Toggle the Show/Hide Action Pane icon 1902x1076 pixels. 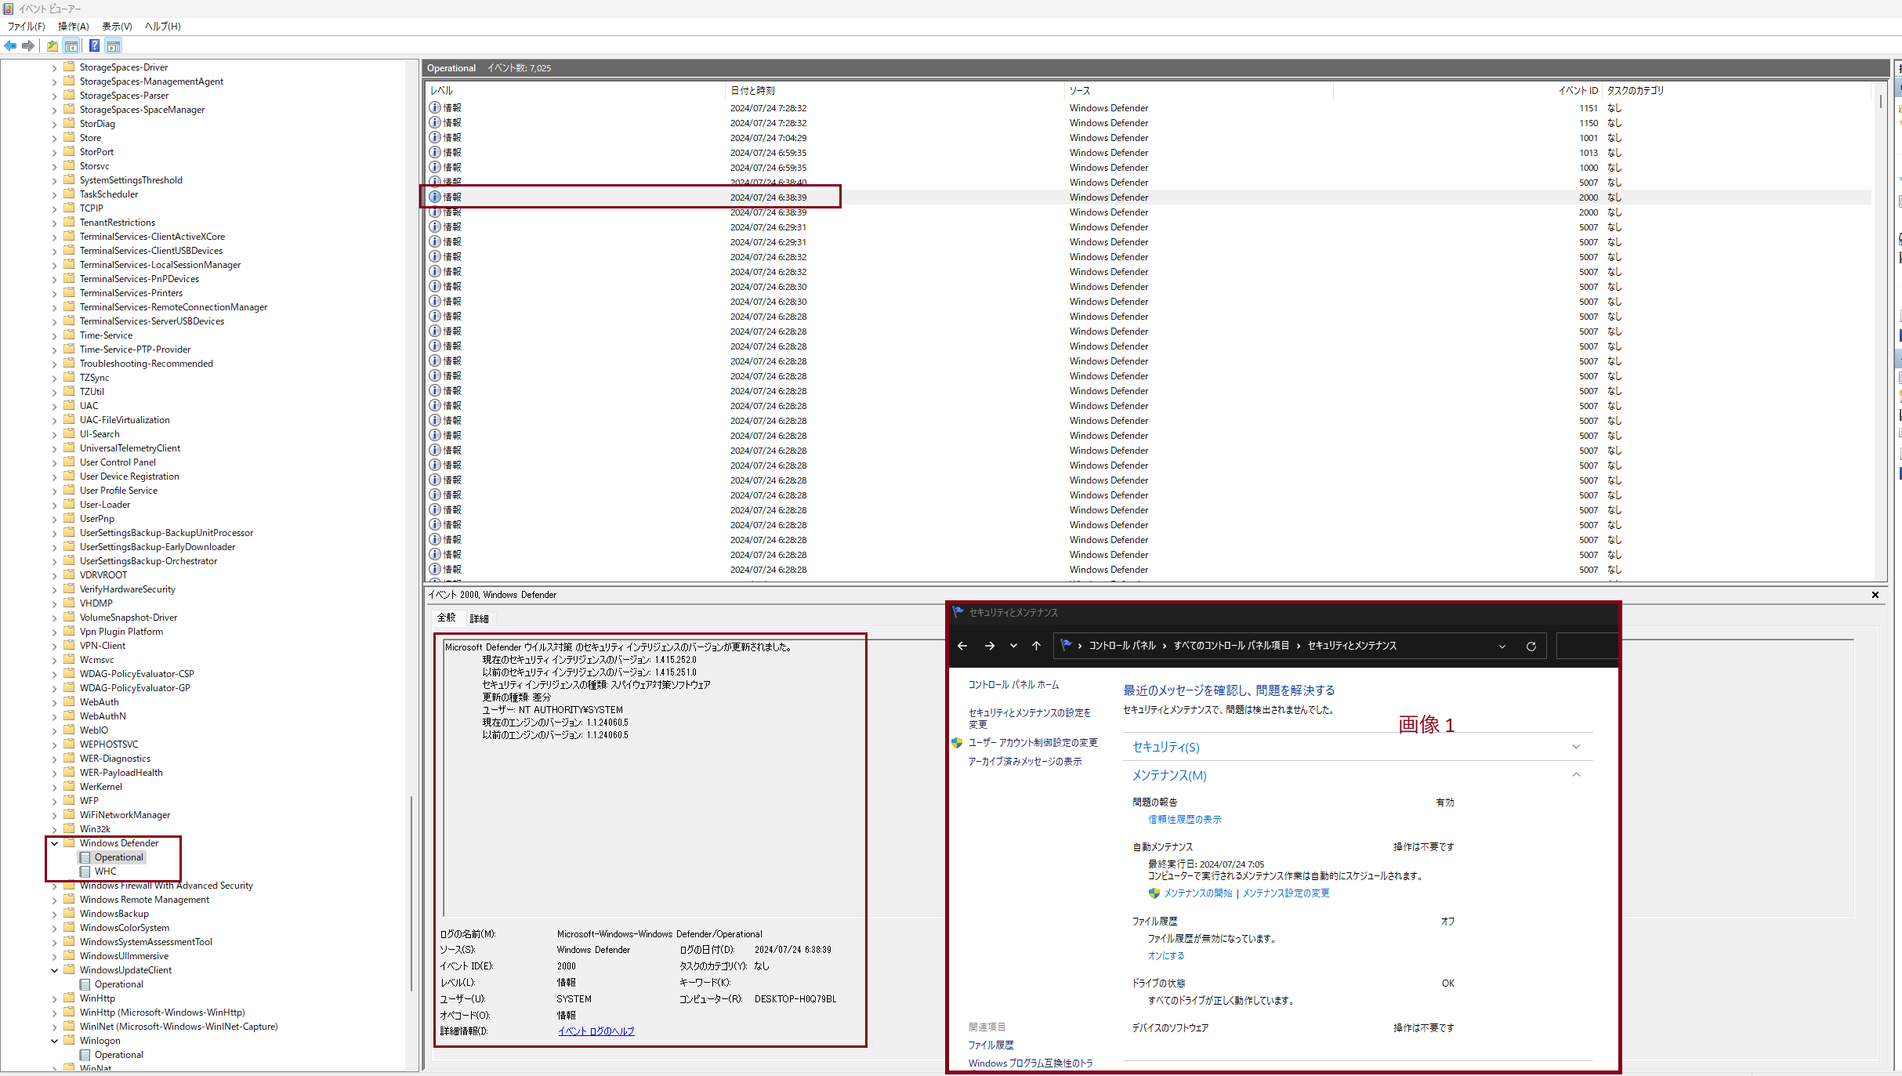point(114,45)
